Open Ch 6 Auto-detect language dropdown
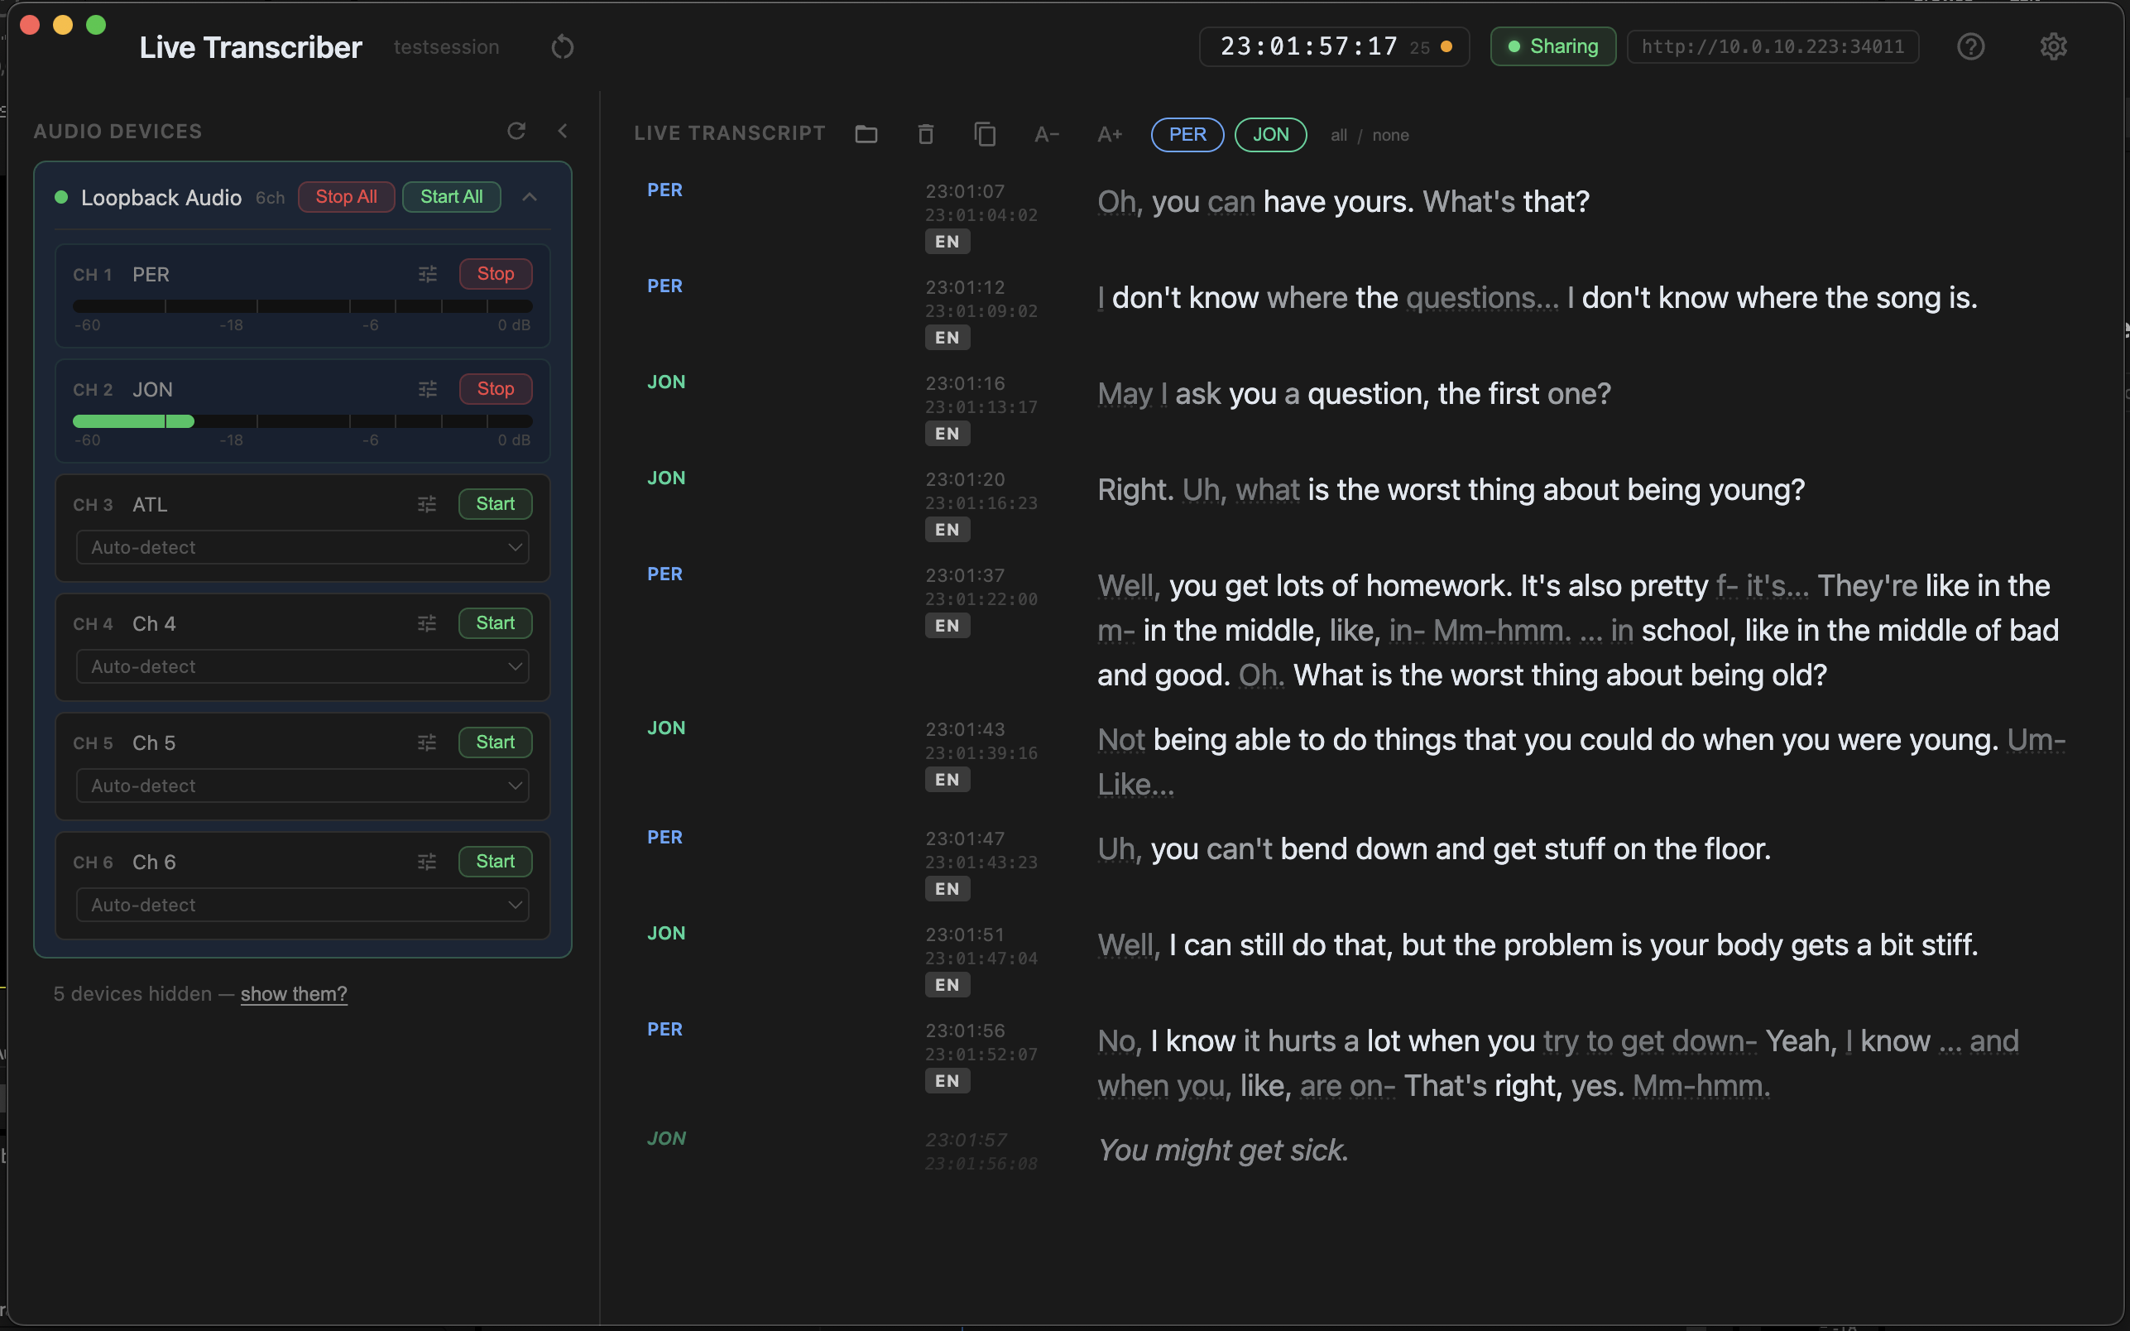The image size is (2130, 1331). 303,905
